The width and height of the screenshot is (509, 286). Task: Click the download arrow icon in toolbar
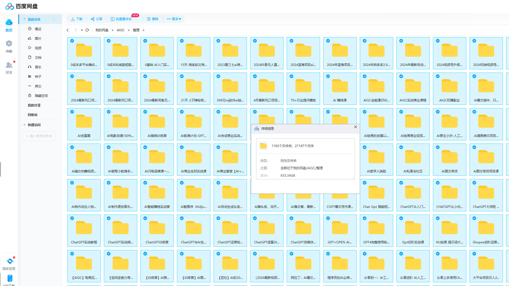click(73, 19)
